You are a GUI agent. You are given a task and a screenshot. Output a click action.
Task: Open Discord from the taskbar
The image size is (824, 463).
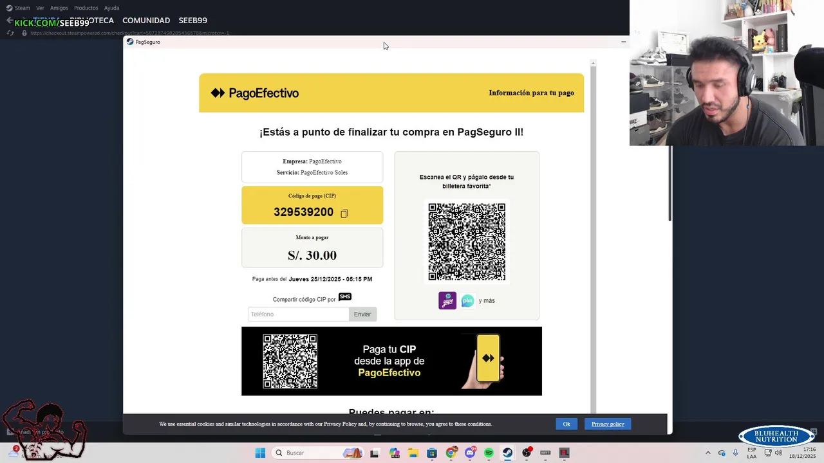(x=470, y=453)
